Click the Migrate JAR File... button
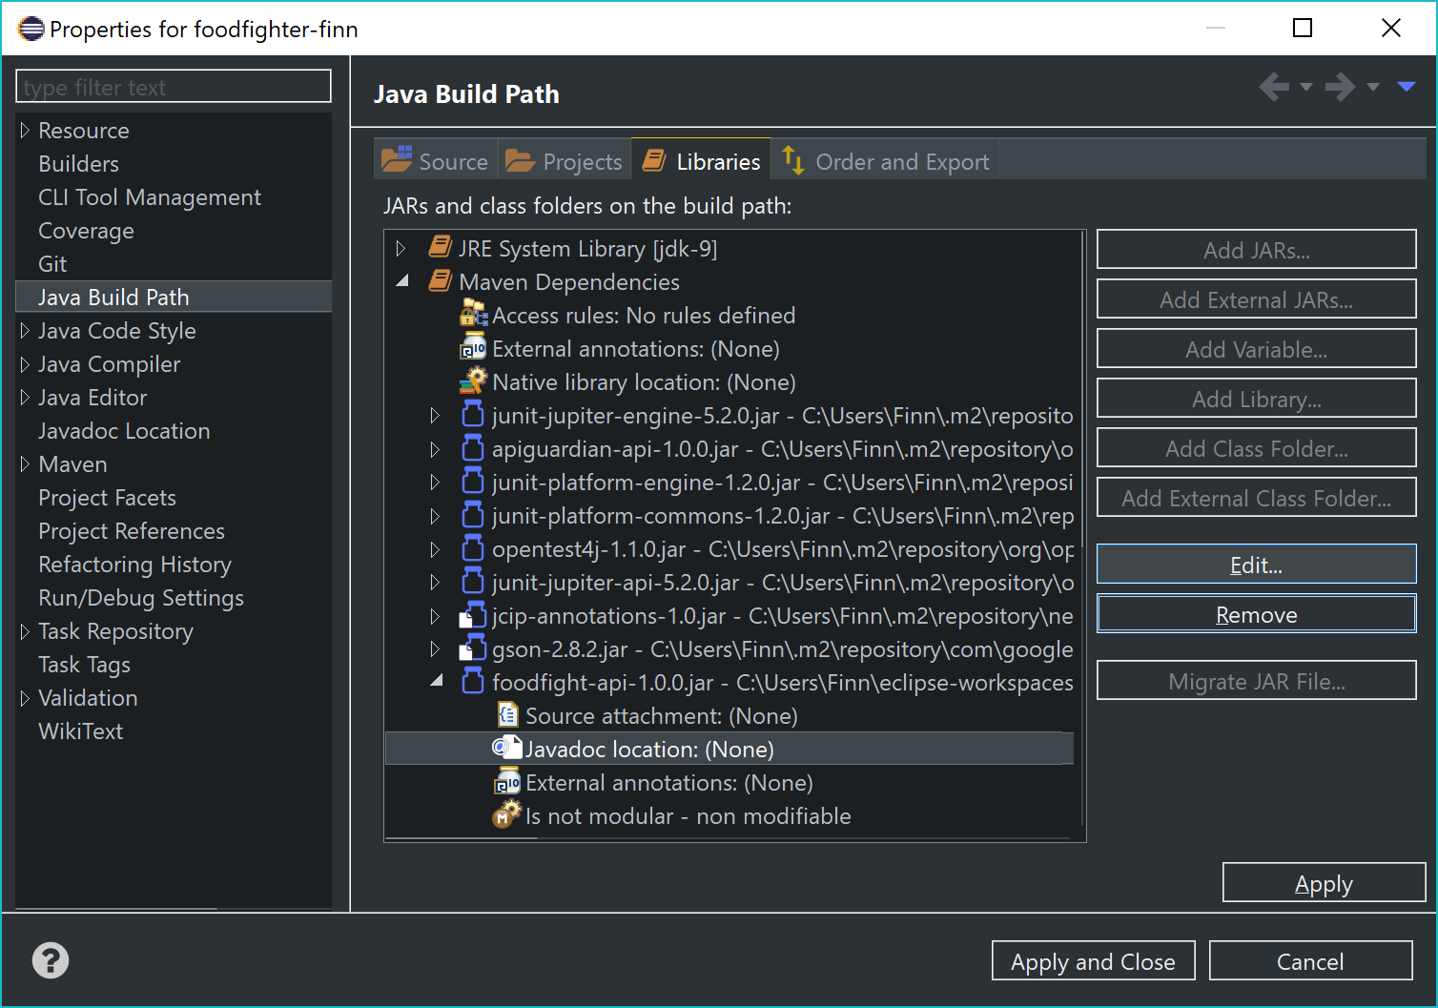This screenshot has width=1438, height=1008. coord(1257,681)
